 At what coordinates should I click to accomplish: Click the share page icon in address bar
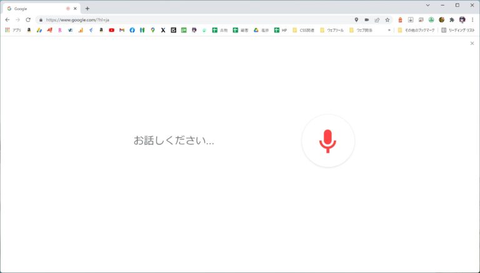(377, 19)
